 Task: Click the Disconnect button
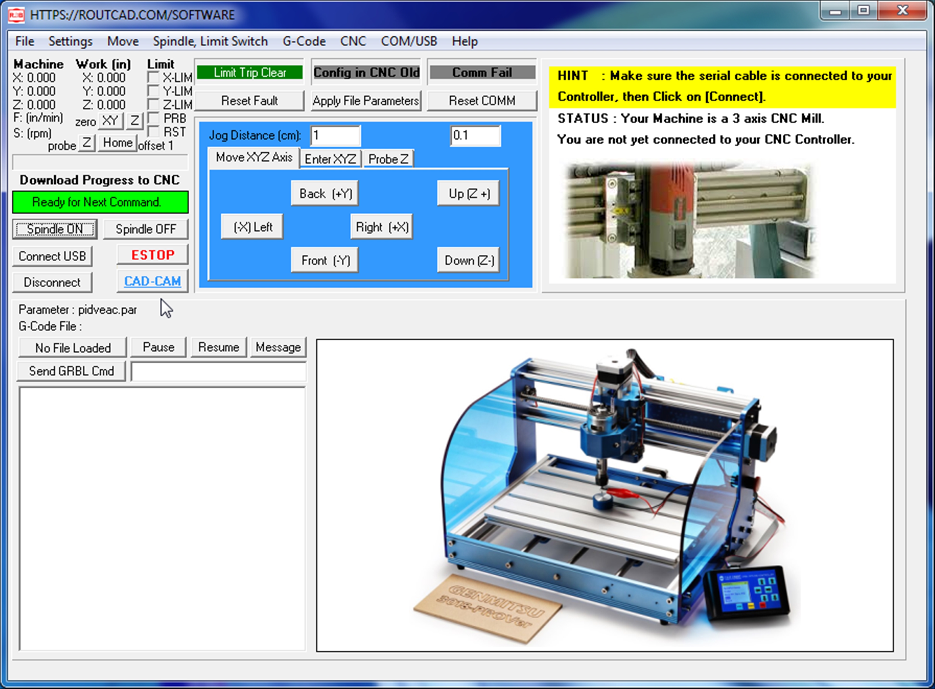point(52,282)
